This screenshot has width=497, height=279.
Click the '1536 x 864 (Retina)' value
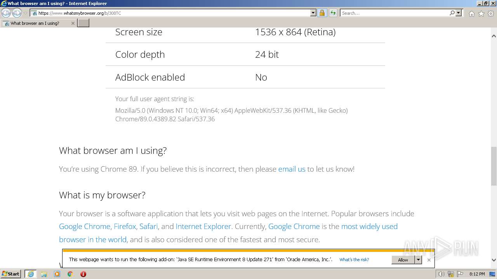click(295, 32)
